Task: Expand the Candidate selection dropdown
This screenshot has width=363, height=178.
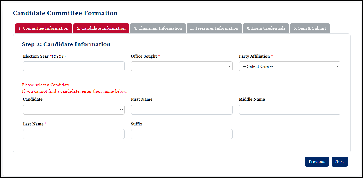Action: (x=74, y=110)
